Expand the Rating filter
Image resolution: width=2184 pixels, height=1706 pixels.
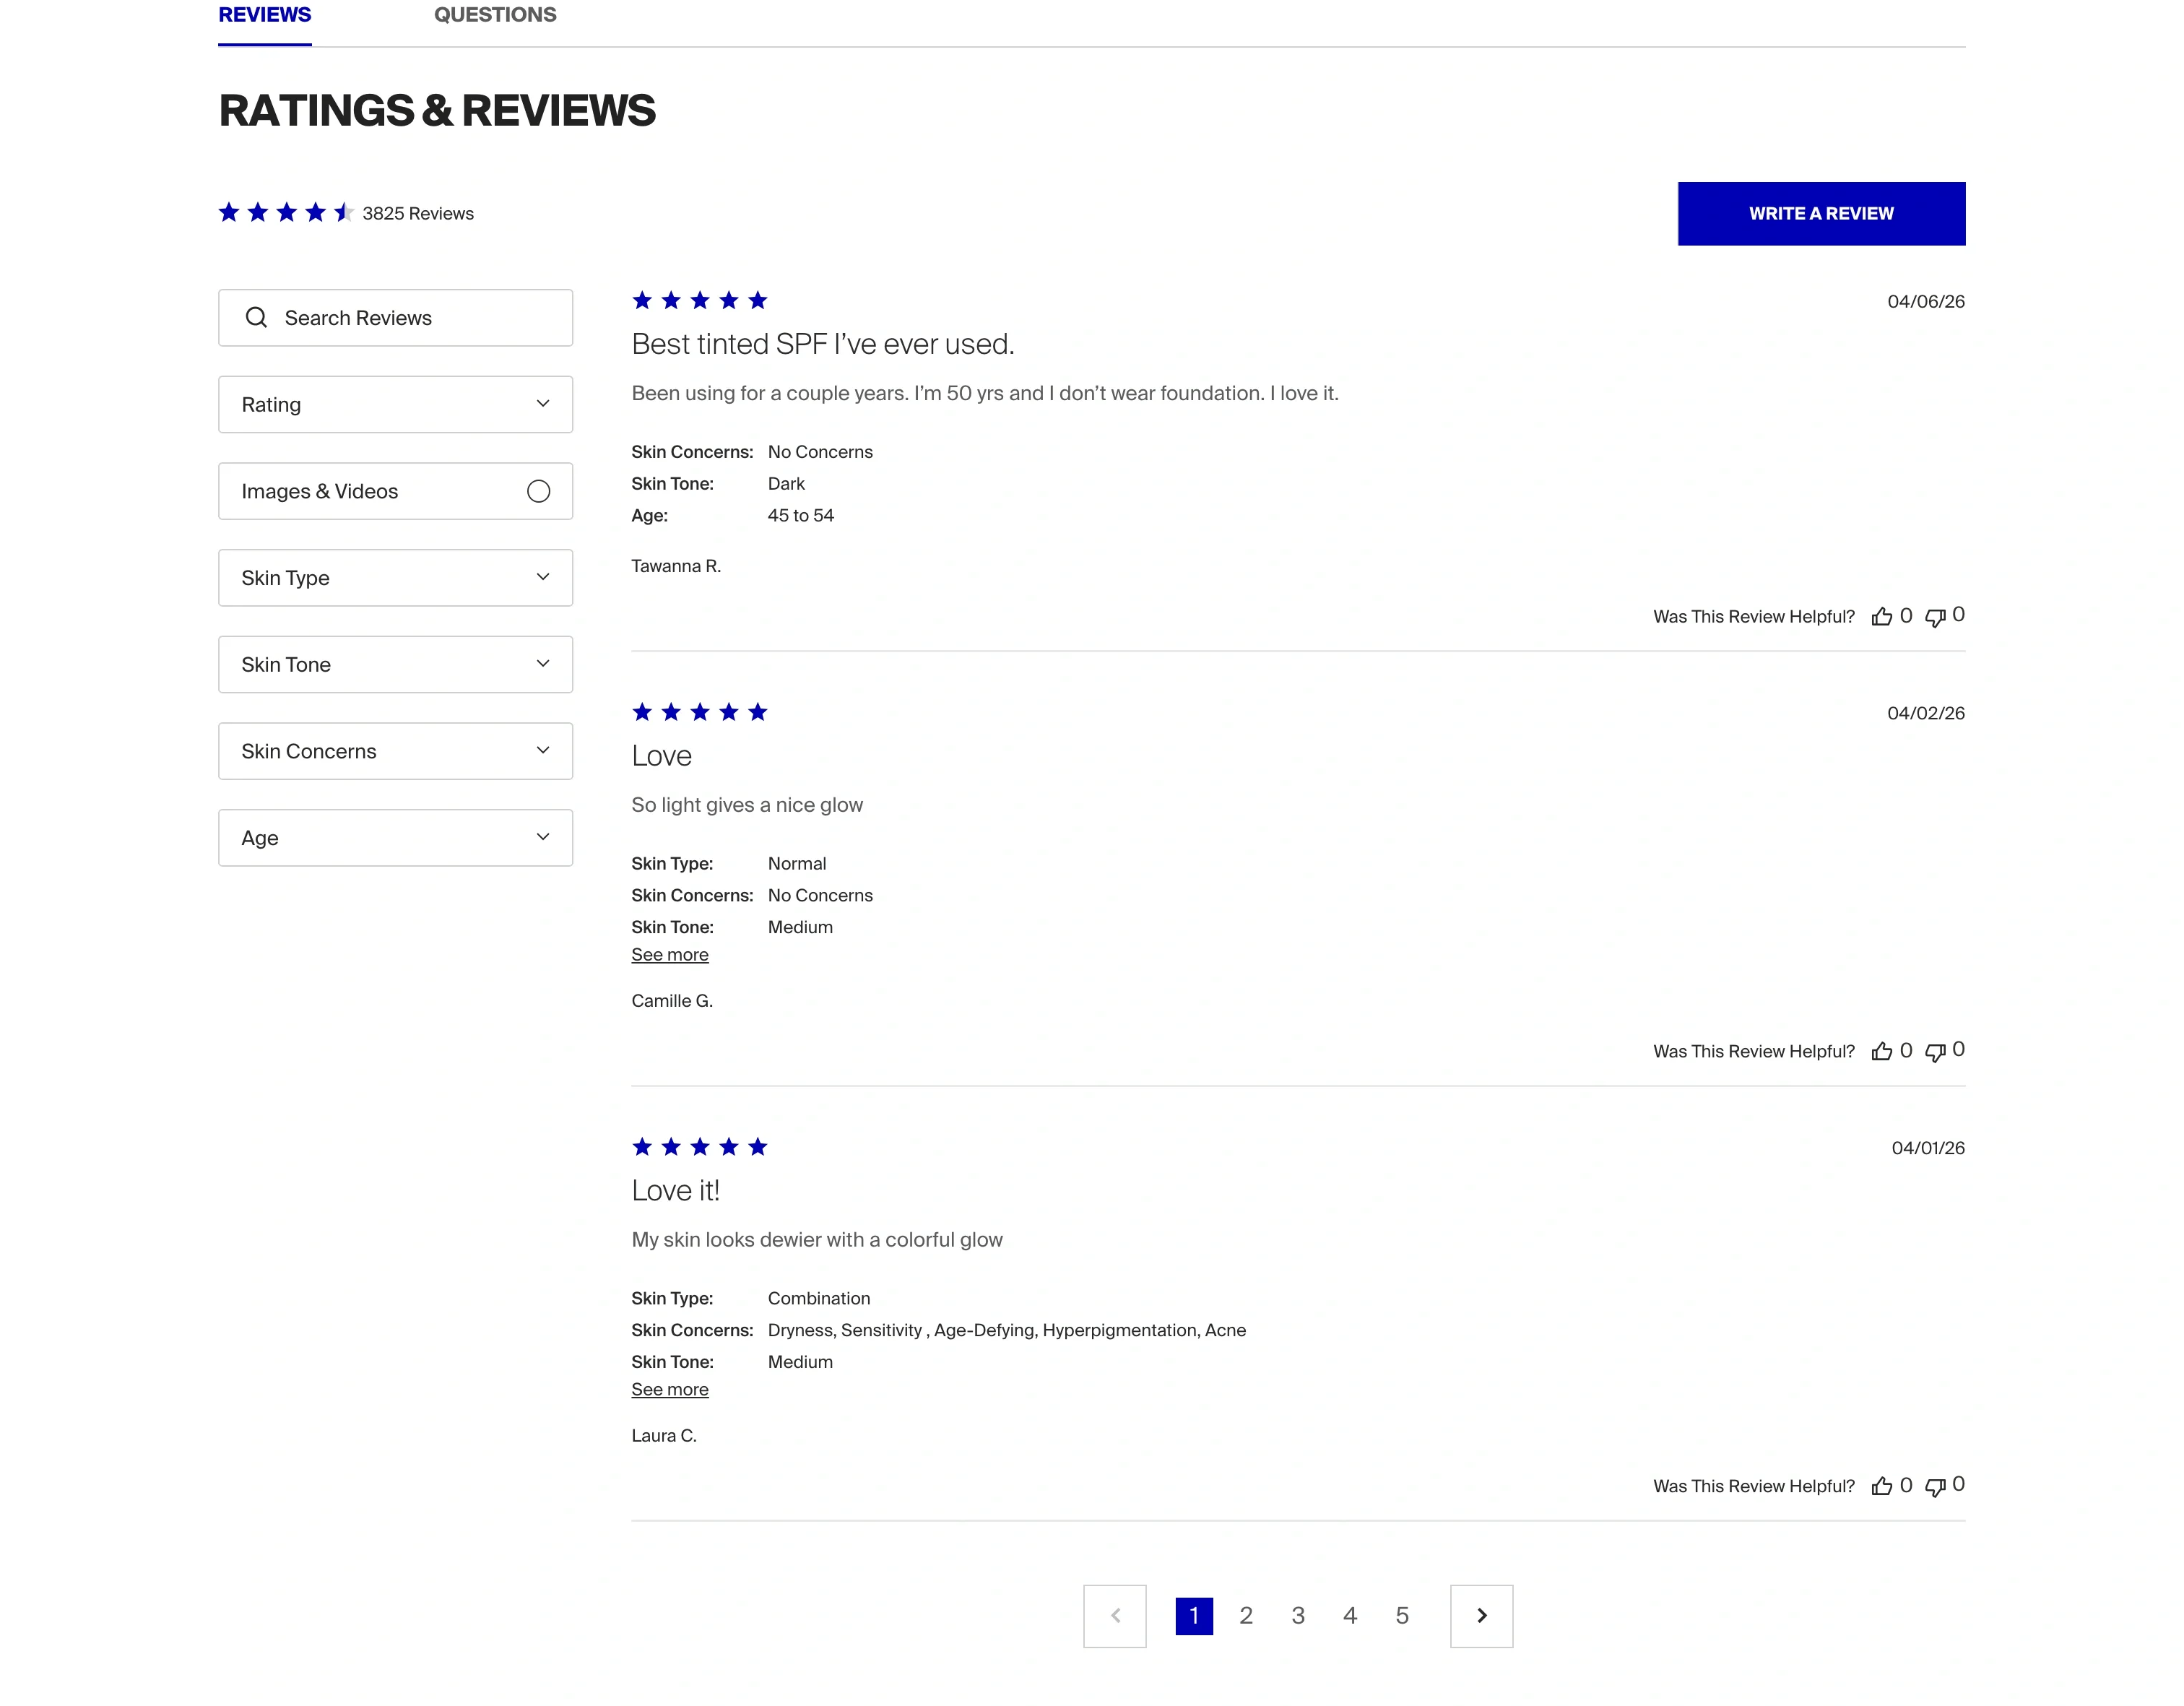396,404
